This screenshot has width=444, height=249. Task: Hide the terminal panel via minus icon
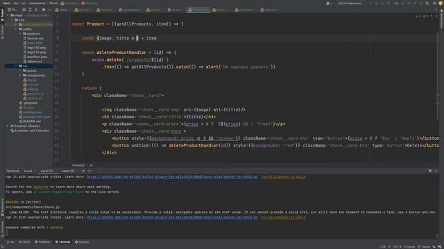point(436,171)
